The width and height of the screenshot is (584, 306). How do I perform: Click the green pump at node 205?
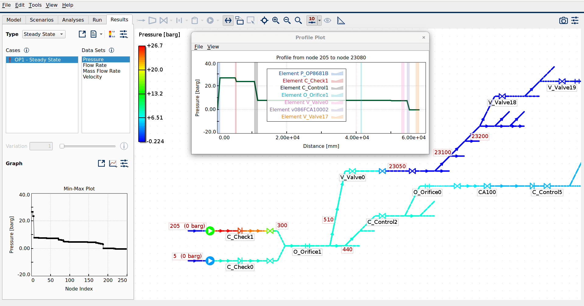click(x=210, y=231)
